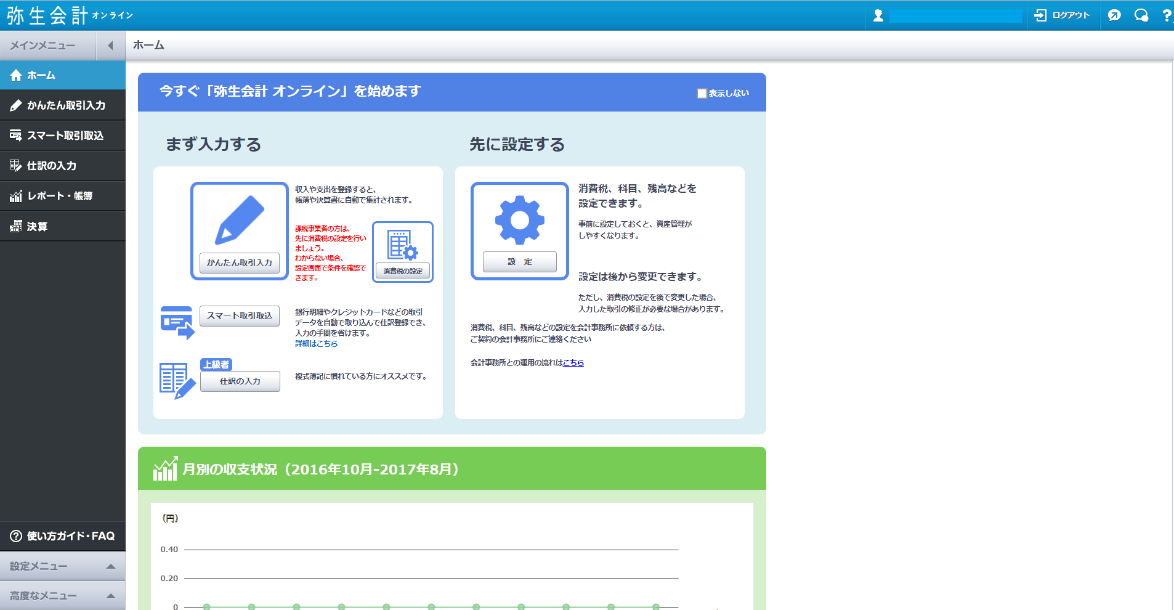This screenshot has width=1174, height=610.
Task: Open the 詳細はこちら link
Action: (316, 344)
